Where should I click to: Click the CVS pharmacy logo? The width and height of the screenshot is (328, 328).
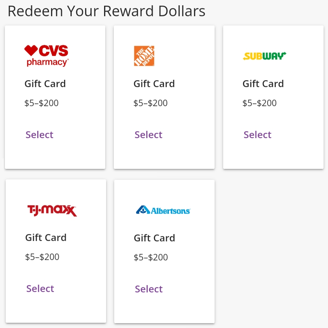(x=47, y=55)
